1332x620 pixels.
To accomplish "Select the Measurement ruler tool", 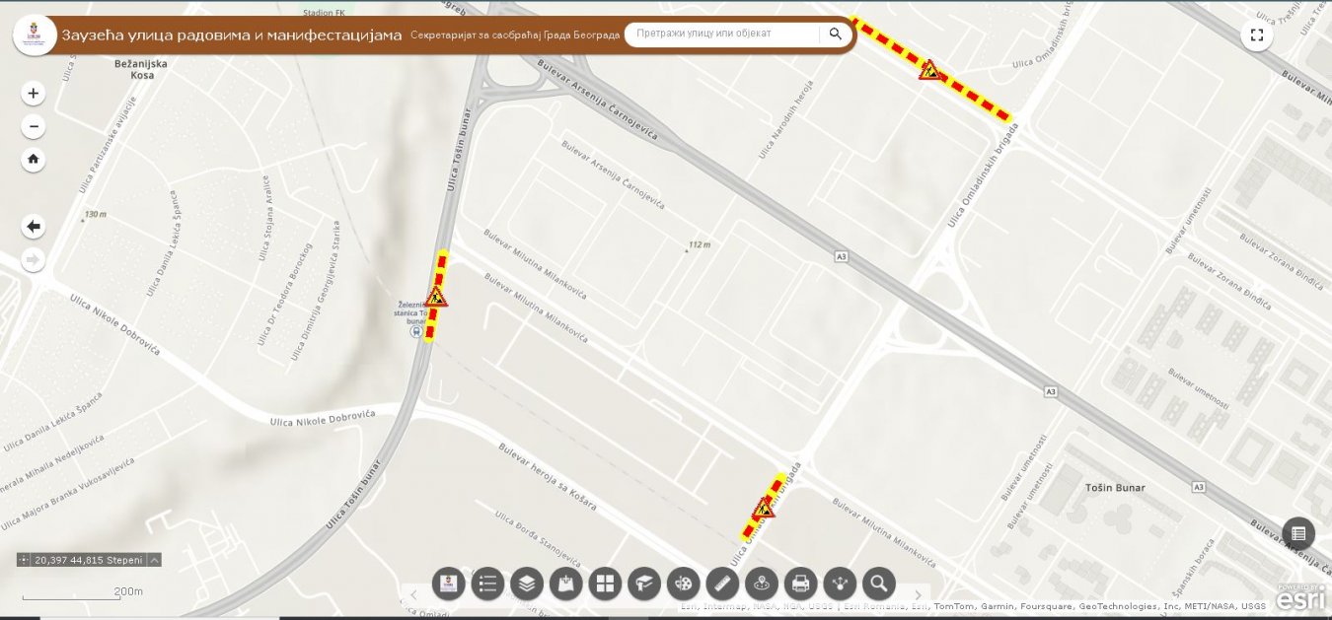I will pos(722,584).
